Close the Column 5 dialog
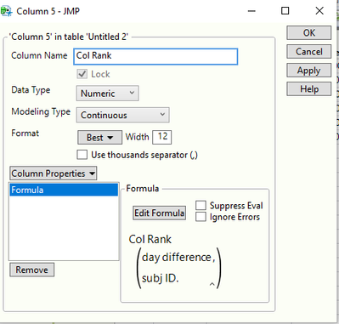This screenshot has height=324, width=339. [319, 11]
